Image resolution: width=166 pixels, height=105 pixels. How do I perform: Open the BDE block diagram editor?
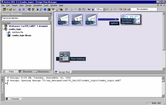coord(91,20)
